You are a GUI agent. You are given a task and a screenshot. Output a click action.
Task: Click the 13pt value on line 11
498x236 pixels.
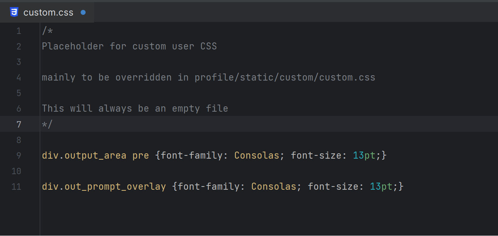pyautogui.click(x=381, y=187)
